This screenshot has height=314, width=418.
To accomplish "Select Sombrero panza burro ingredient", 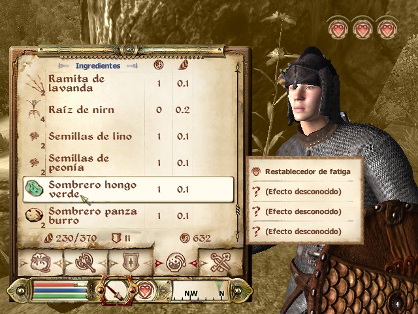I will (128, 216).
